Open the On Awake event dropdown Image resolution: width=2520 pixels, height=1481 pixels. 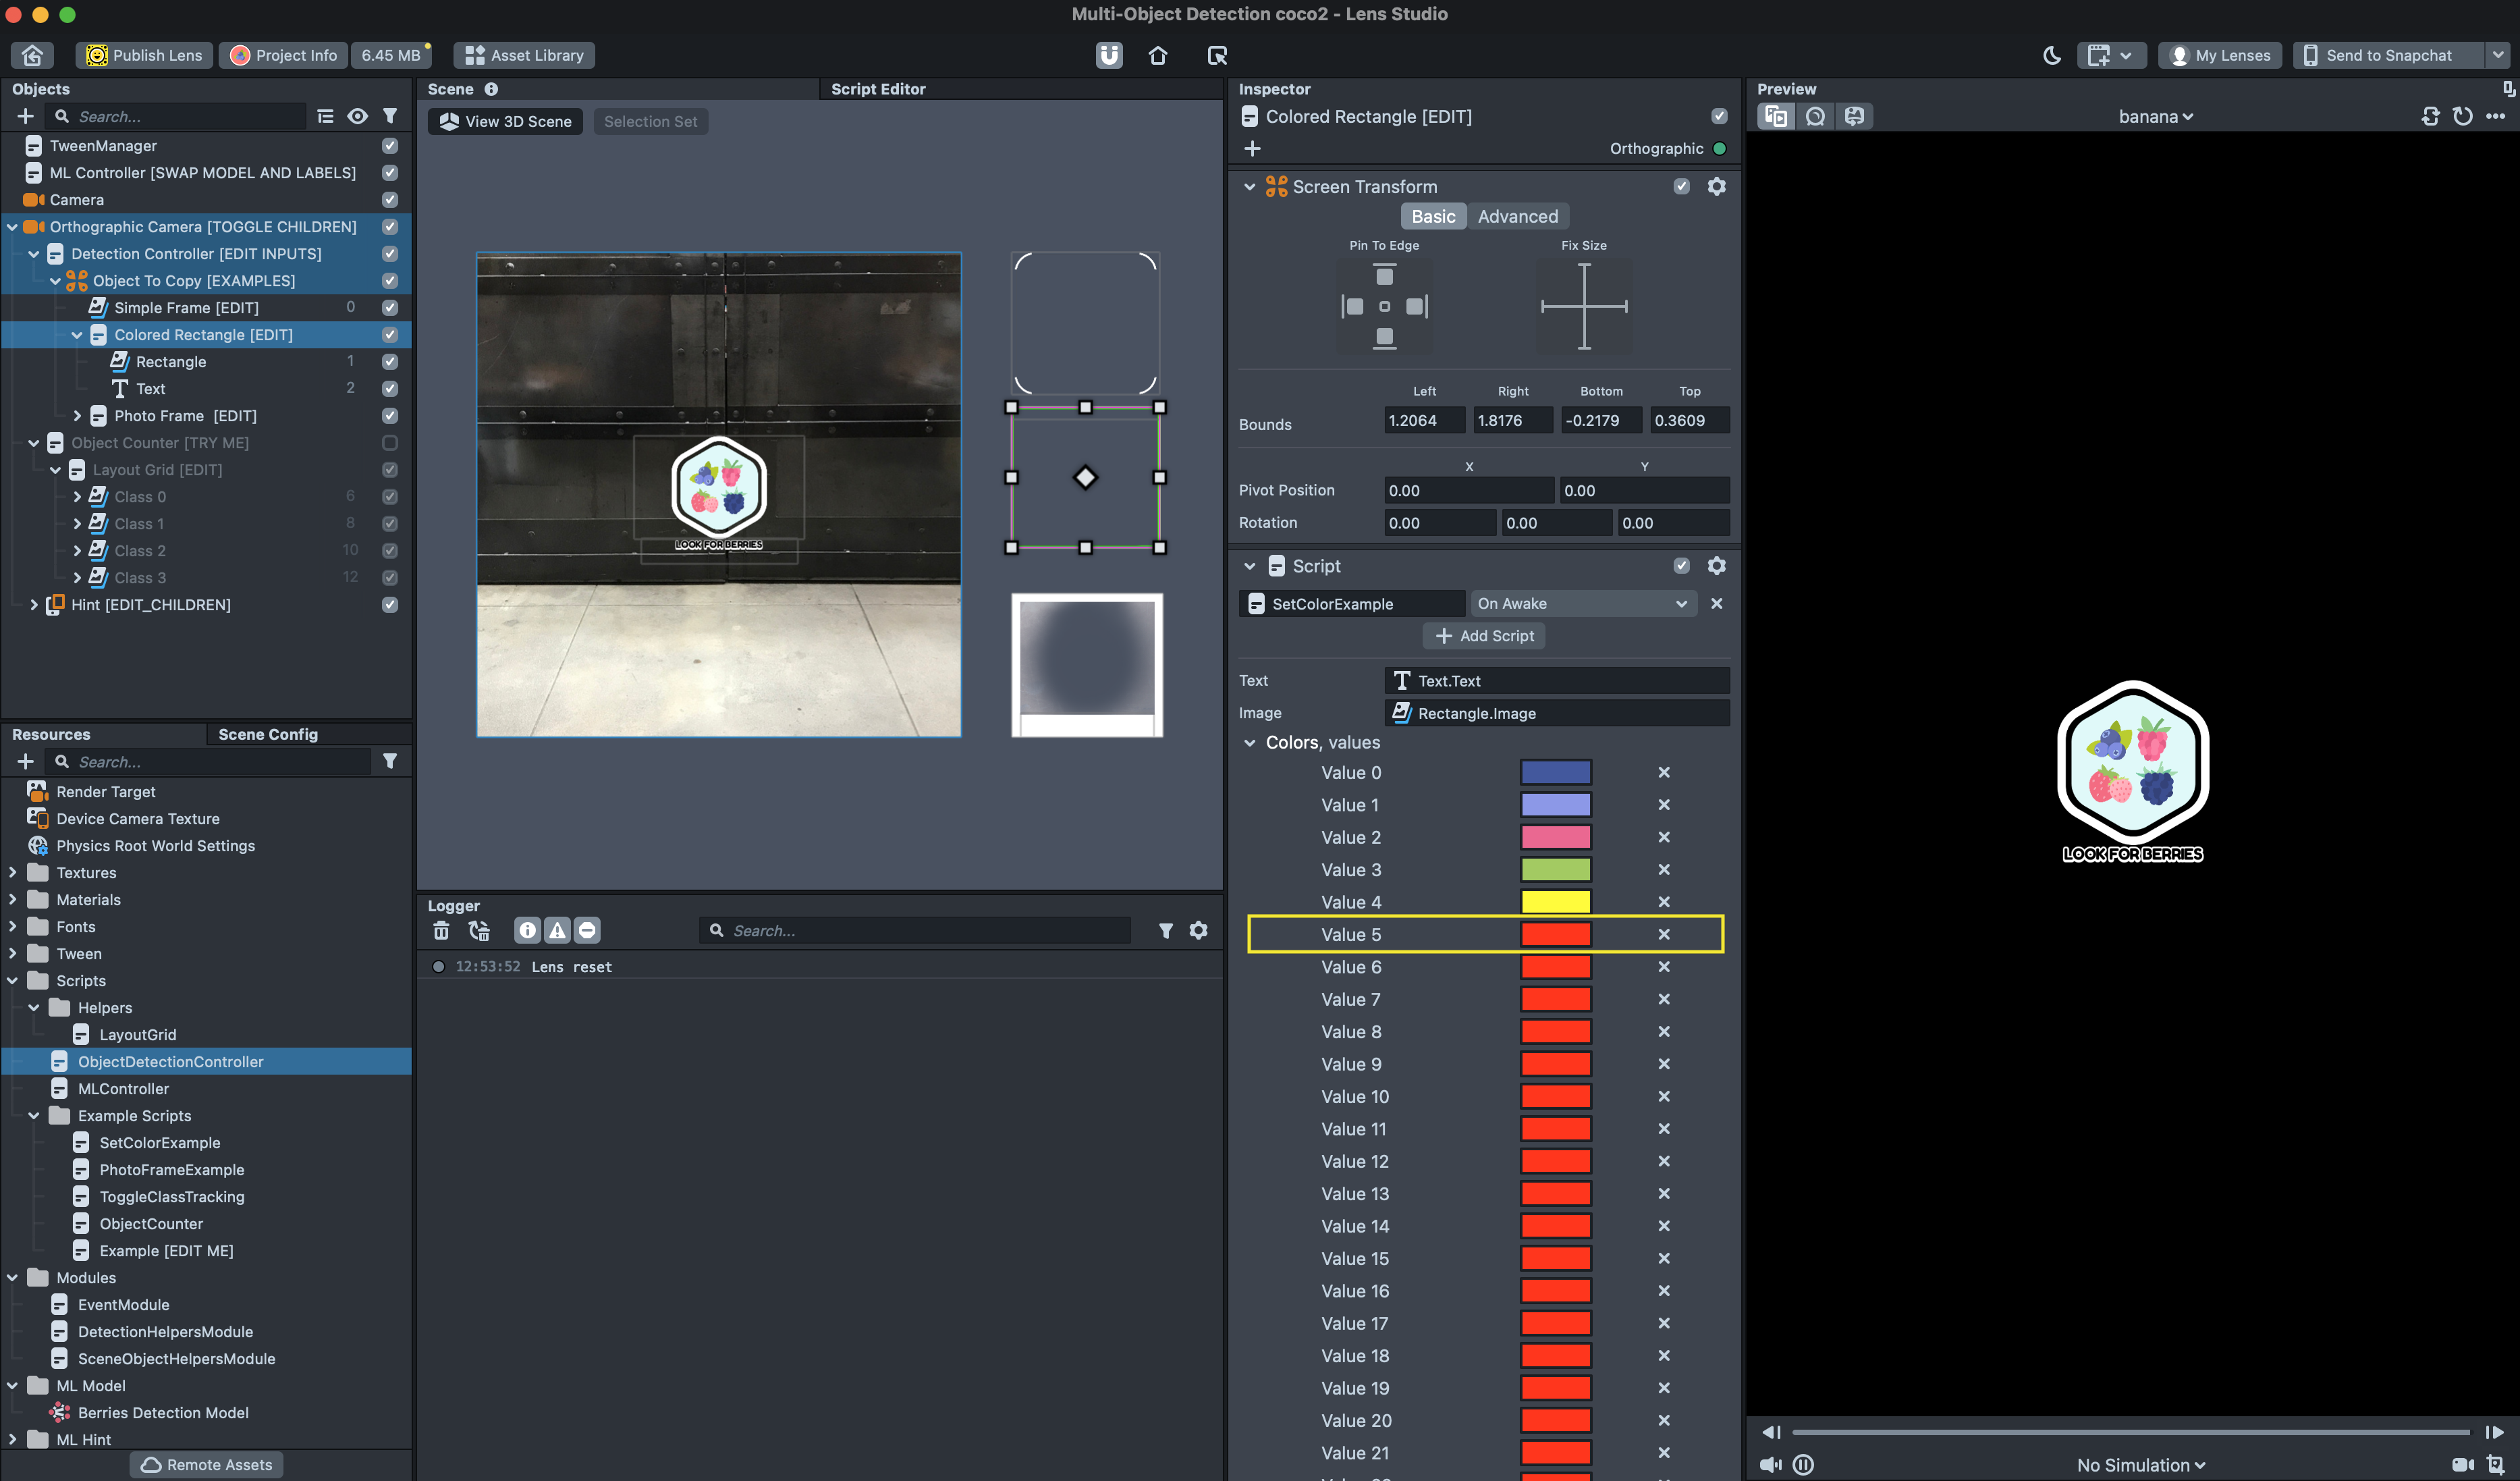click(1582, 603)
